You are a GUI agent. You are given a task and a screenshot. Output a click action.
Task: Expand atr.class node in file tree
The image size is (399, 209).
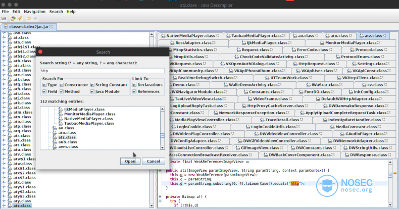[x=4, y=136]
